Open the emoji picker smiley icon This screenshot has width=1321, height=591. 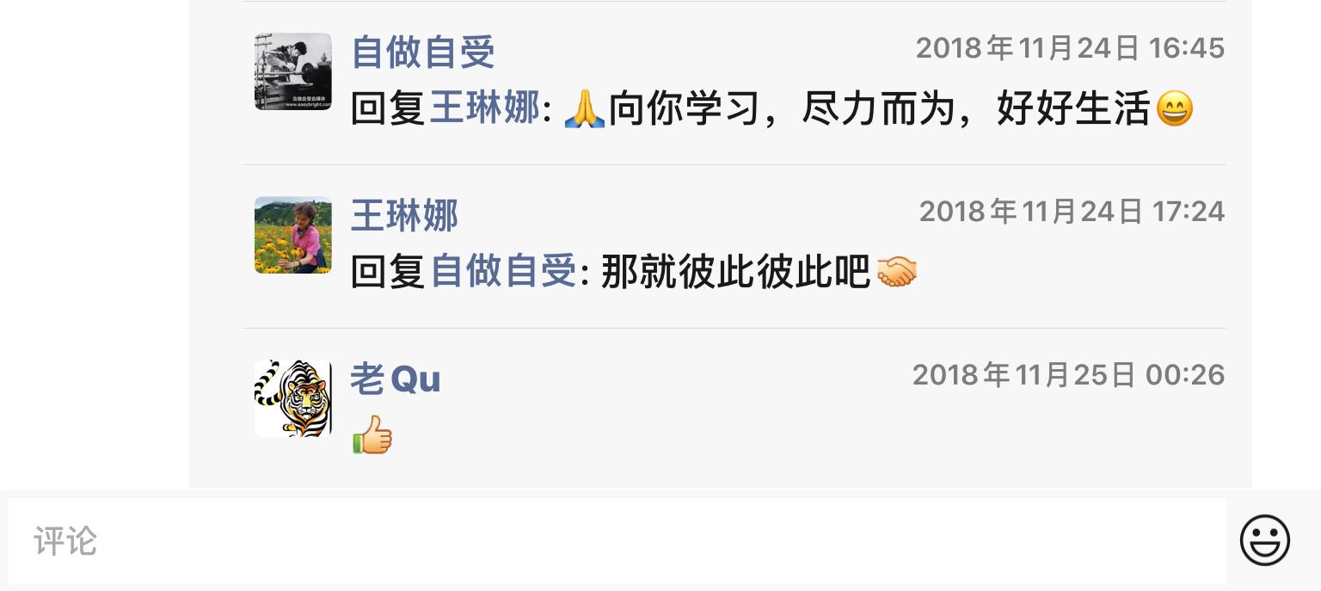click(x=1265, y=540)
